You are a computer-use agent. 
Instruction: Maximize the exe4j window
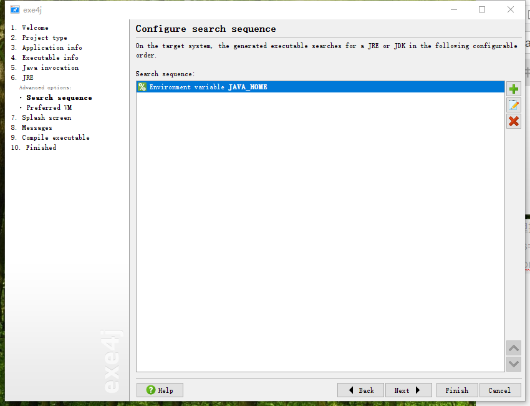click(x=482, y=9)
